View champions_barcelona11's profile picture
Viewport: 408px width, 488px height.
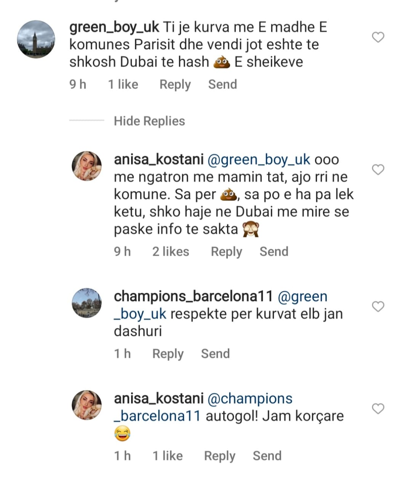pyautogui.click(x=87, y=303)
